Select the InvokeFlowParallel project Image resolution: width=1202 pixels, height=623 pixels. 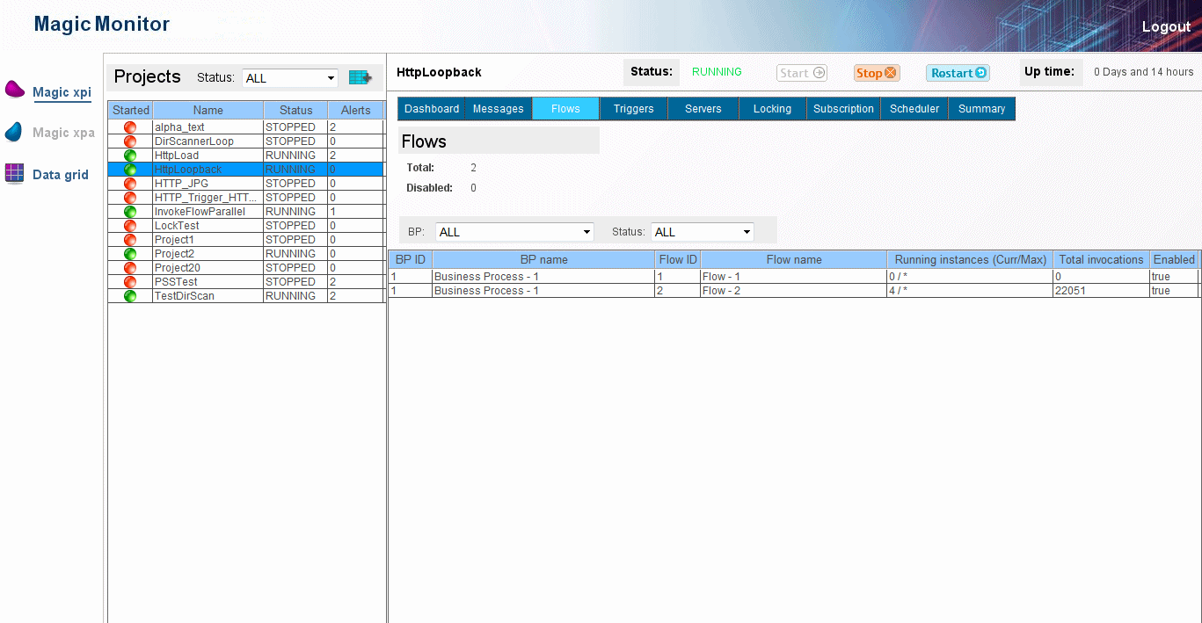246,212
